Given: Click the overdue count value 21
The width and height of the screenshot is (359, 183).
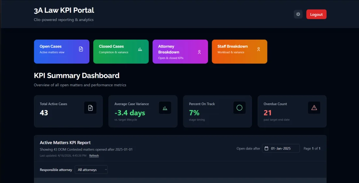Looking at the screenshot, I should point(267,113).
